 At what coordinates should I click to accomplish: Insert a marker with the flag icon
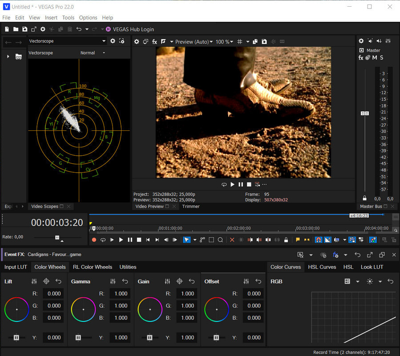(298, 240)
